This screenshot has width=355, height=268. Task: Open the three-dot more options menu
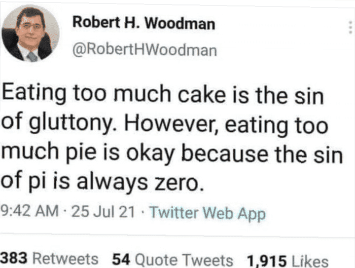tap(351, 28)
